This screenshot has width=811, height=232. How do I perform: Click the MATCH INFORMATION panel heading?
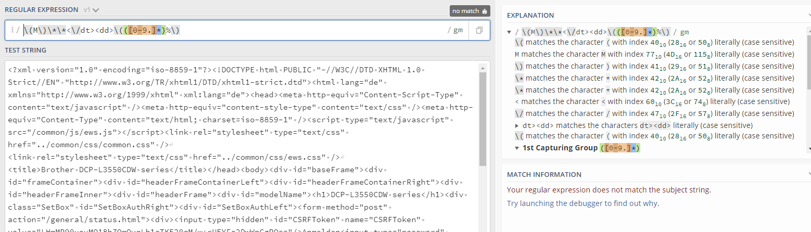point(544,174)
